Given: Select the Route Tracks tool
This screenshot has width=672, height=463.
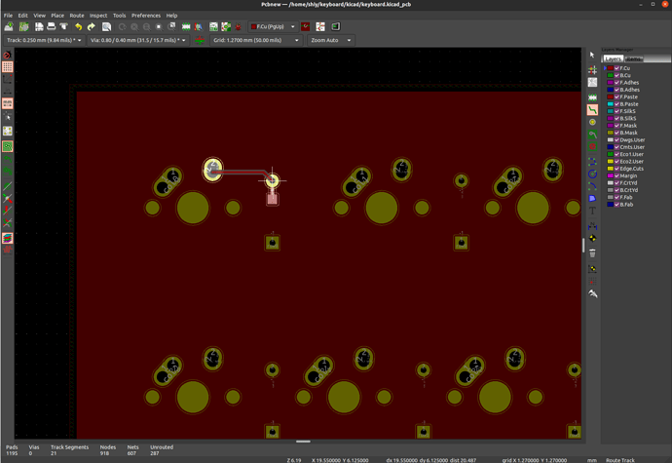Looking at the screenshot, I should point(592,110).
